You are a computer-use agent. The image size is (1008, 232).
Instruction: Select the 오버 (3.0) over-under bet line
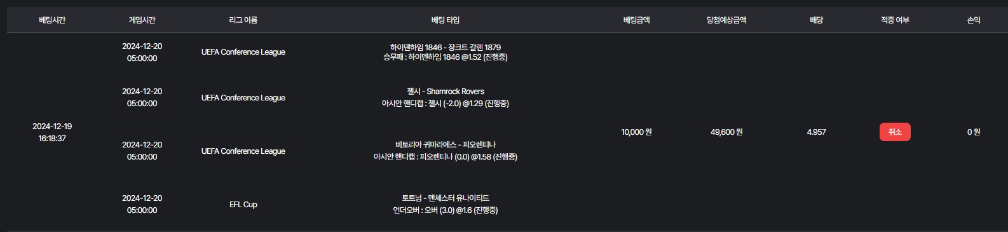tap(445, 210)
